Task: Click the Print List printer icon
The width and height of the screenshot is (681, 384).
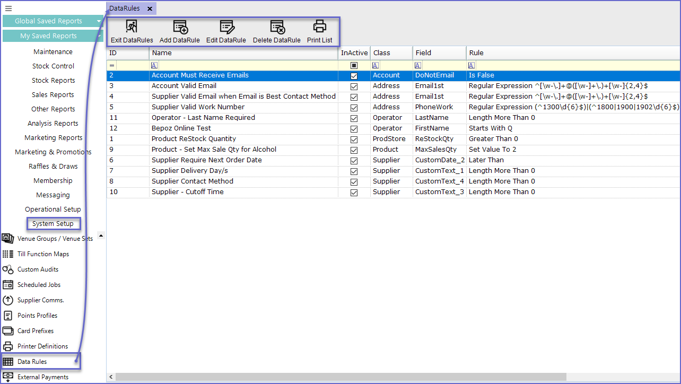Action: [x=319, y=27]
